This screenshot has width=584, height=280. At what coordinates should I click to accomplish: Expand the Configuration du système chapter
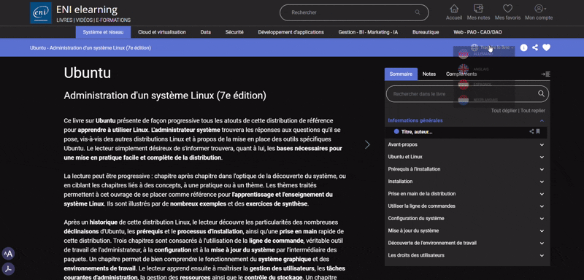tap(542, 218)
